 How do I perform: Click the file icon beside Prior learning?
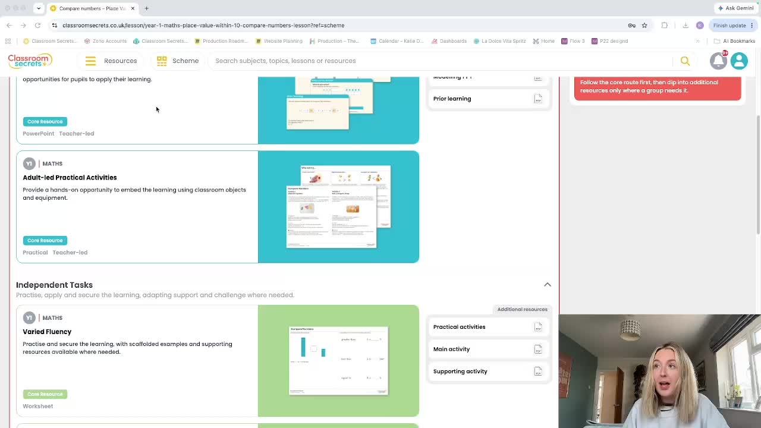(x=538, y=99)
